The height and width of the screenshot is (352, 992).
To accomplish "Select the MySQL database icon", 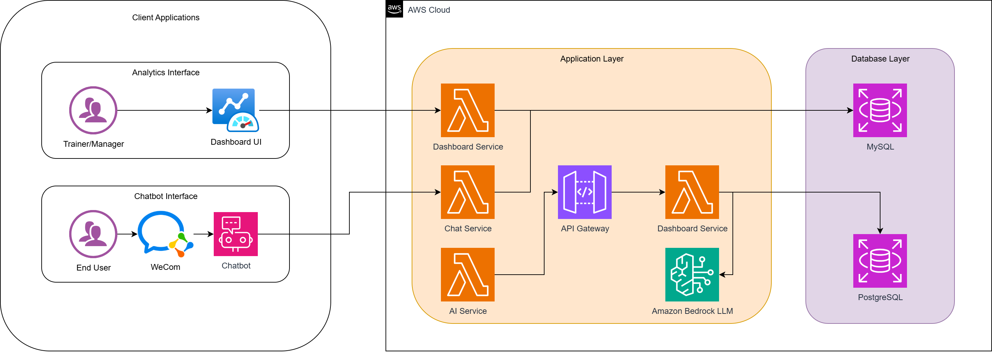I will point(879,110).
